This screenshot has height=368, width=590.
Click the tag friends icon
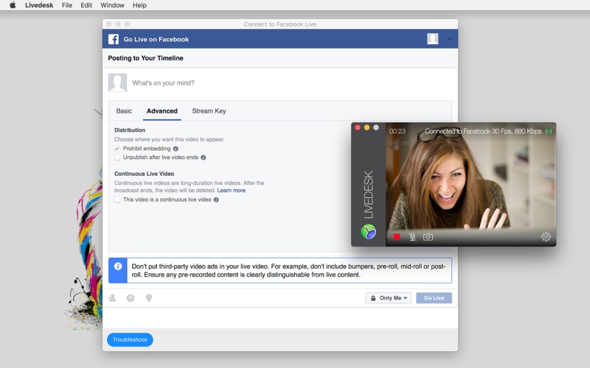(113, 298)
